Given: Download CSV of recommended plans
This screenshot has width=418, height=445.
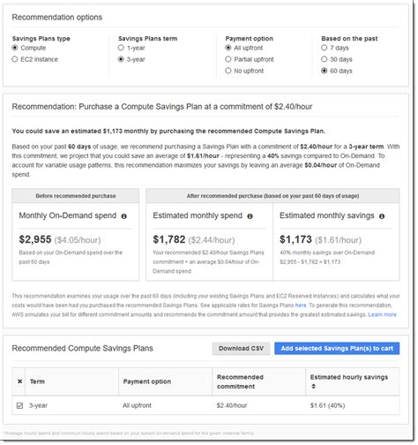Looking at the screenshot, I should [x=241, y=349].
